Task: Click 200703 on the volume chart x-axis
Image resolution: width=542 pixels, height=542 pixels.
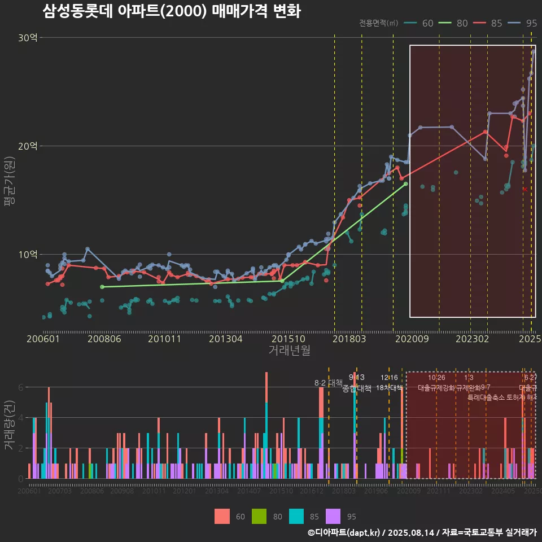Action: click(x=60, y=491)
